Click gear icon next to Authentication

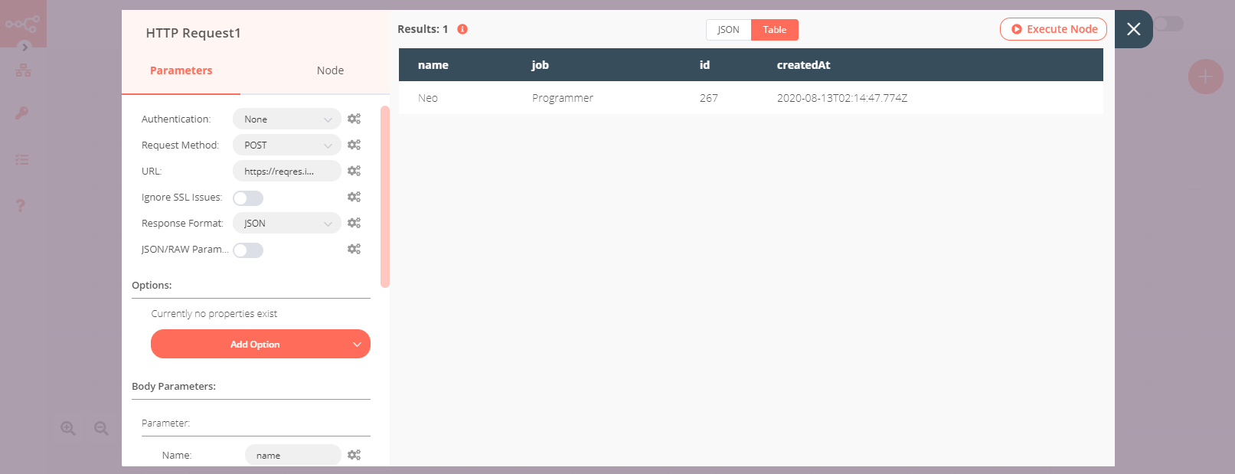pos(354,119)
